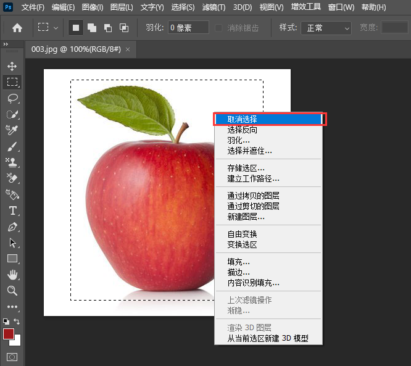Select the Move tool

[x=12, y=66]
